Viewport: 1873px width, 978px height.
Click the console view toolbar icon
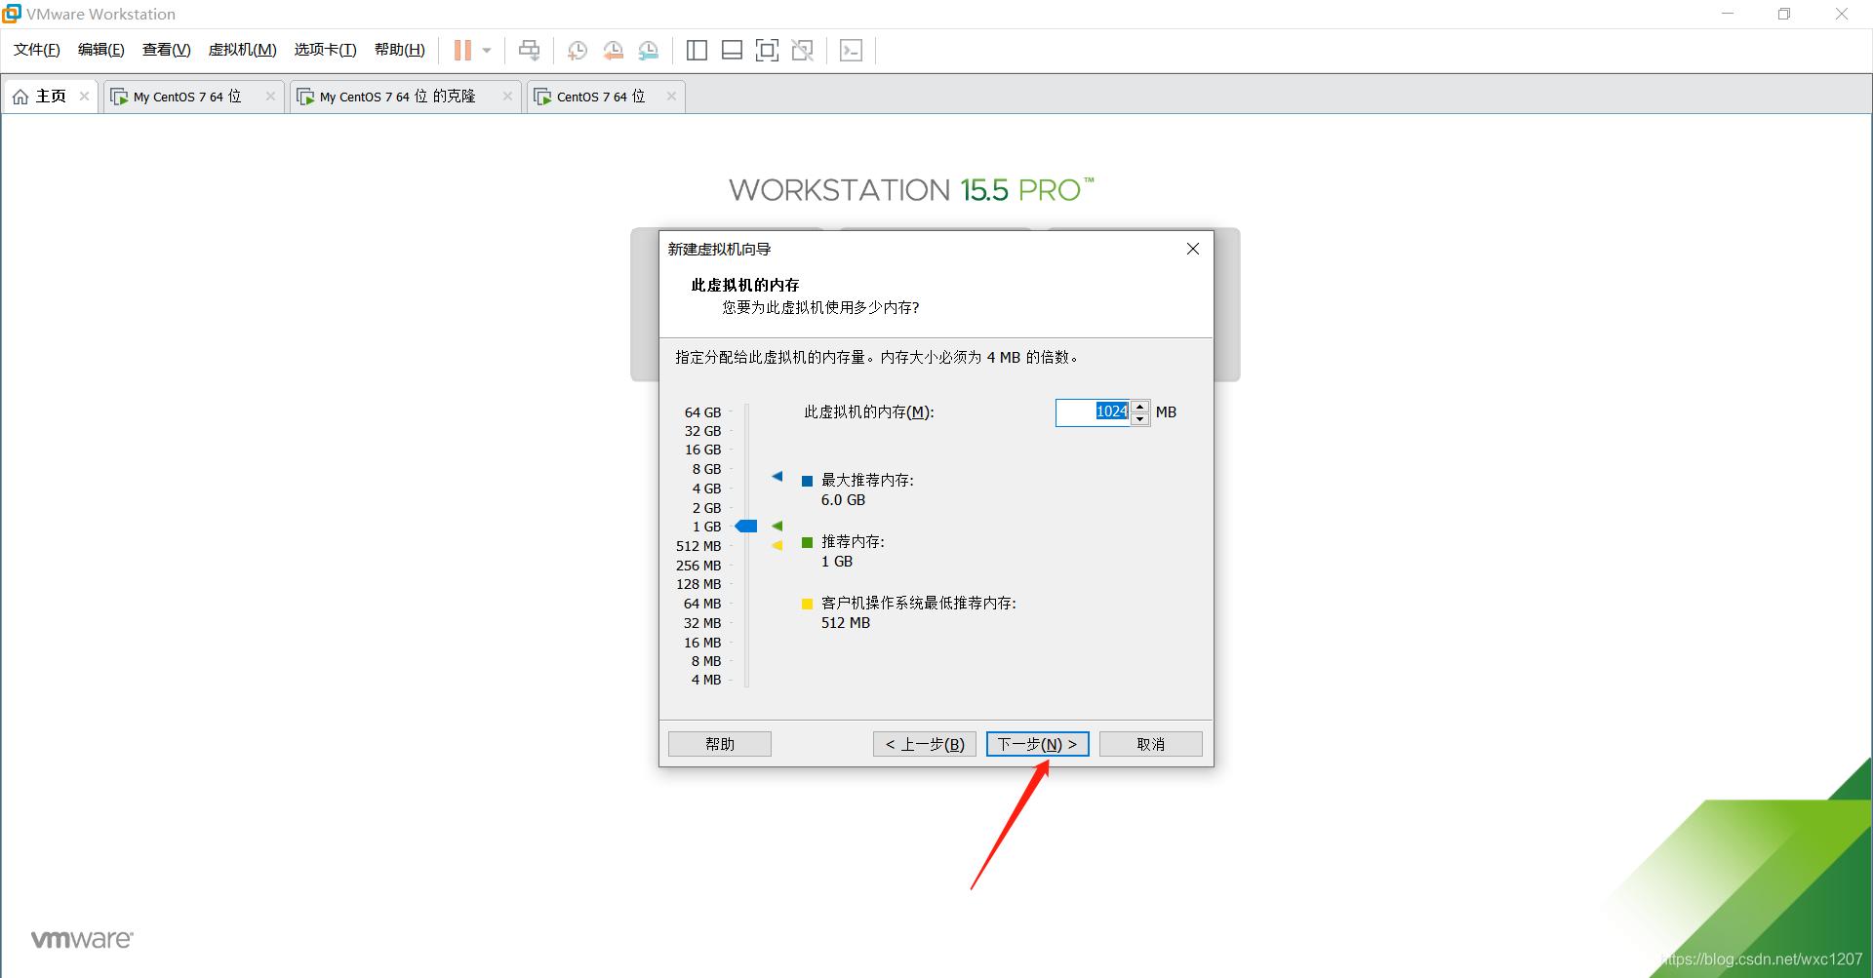[x=851, y=51]
